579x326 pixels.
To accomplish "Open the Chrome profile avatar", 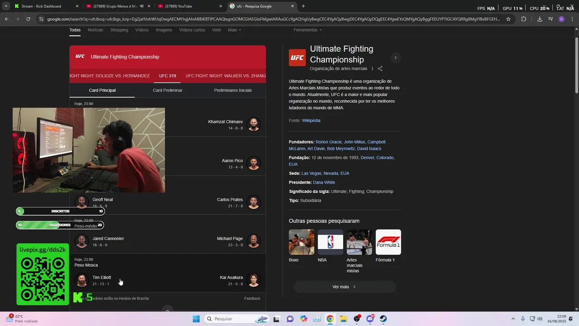I will [x=561, y=19].
